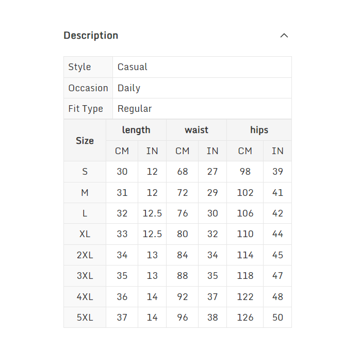Image resolution: width=344 pixels, height=349 pixels.
Task: Click the Description heading
Action: (x=91, y=36)
